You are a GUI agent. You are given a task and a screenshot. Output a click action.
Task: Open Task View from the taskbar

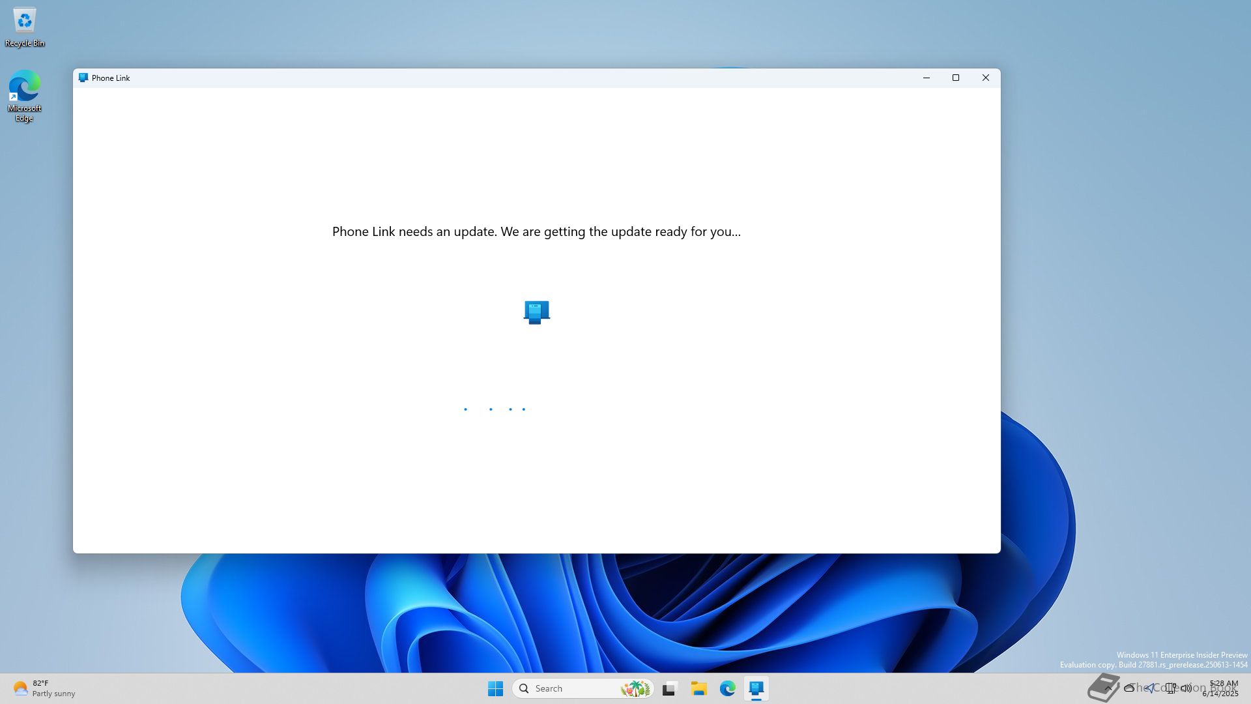(x=670, y=688)
